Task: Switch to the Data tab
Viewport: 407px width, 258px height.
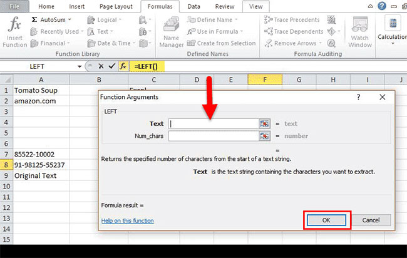Action: point(193,6)
